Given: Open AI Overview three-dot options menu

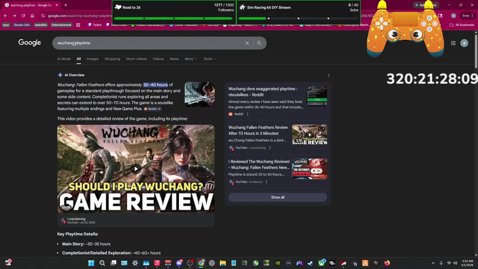Looking at the screenshot, I should [x=329, y=75].
